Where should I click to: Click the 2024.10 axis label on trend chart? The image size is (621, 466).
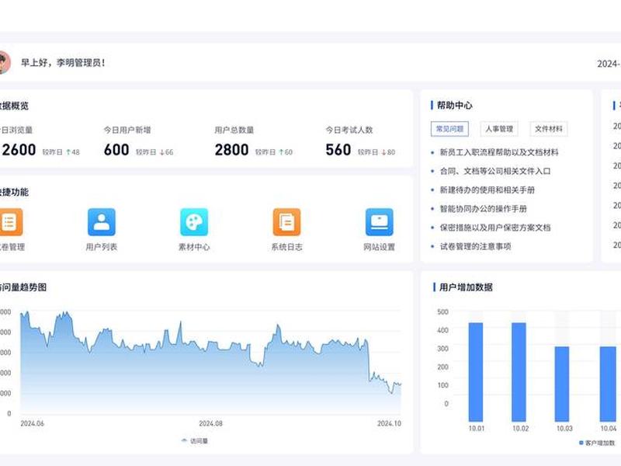[x=389, y=423]
